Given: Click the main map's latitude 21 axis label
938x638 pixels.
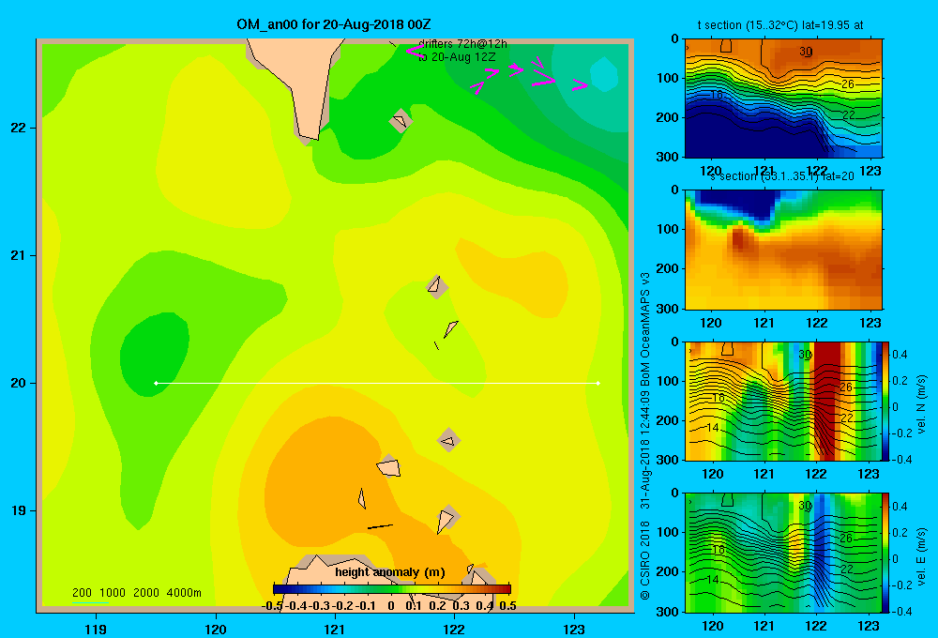Looking at the screenshot, I should point(18,255).
